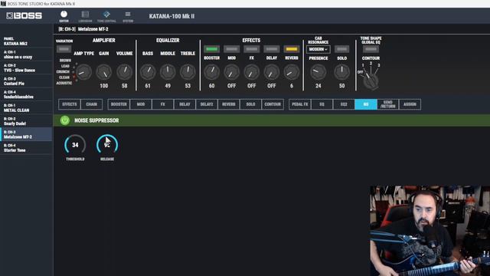Click the Mod level knob
The image size is (490, 276).
[231, 72]
